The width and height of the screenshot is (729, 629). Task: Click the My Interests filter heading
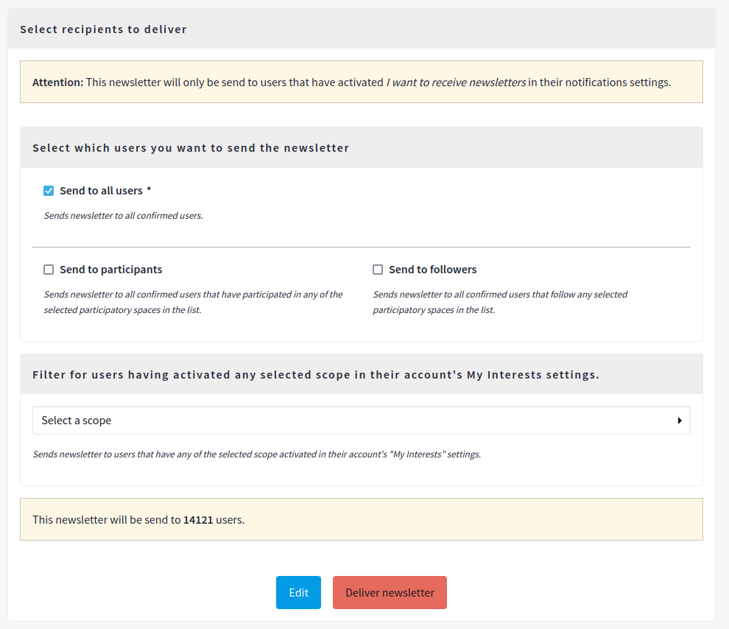click(x=316, y=375)
